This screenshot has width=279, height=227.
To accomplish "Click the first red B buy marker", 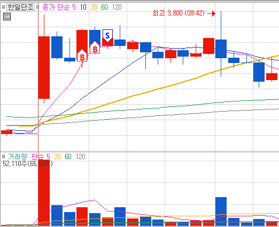I will [x=82, y=56].
